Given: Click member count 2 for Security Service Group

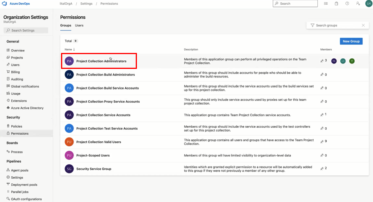Looking at the screenshot, I should (326, 168).
